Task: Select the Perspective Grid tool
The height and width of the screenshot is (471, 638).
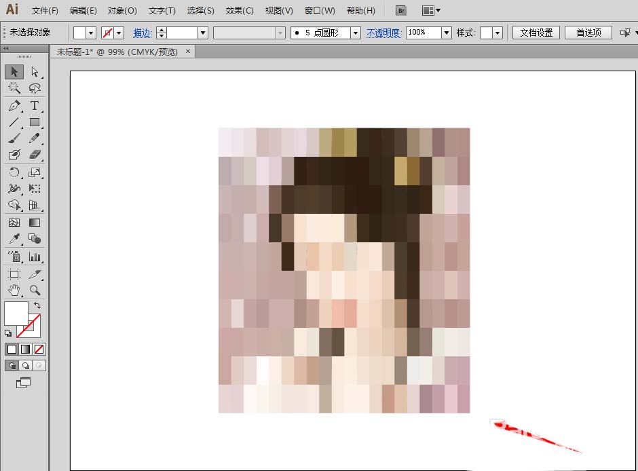Action: [x=35, y=205]
